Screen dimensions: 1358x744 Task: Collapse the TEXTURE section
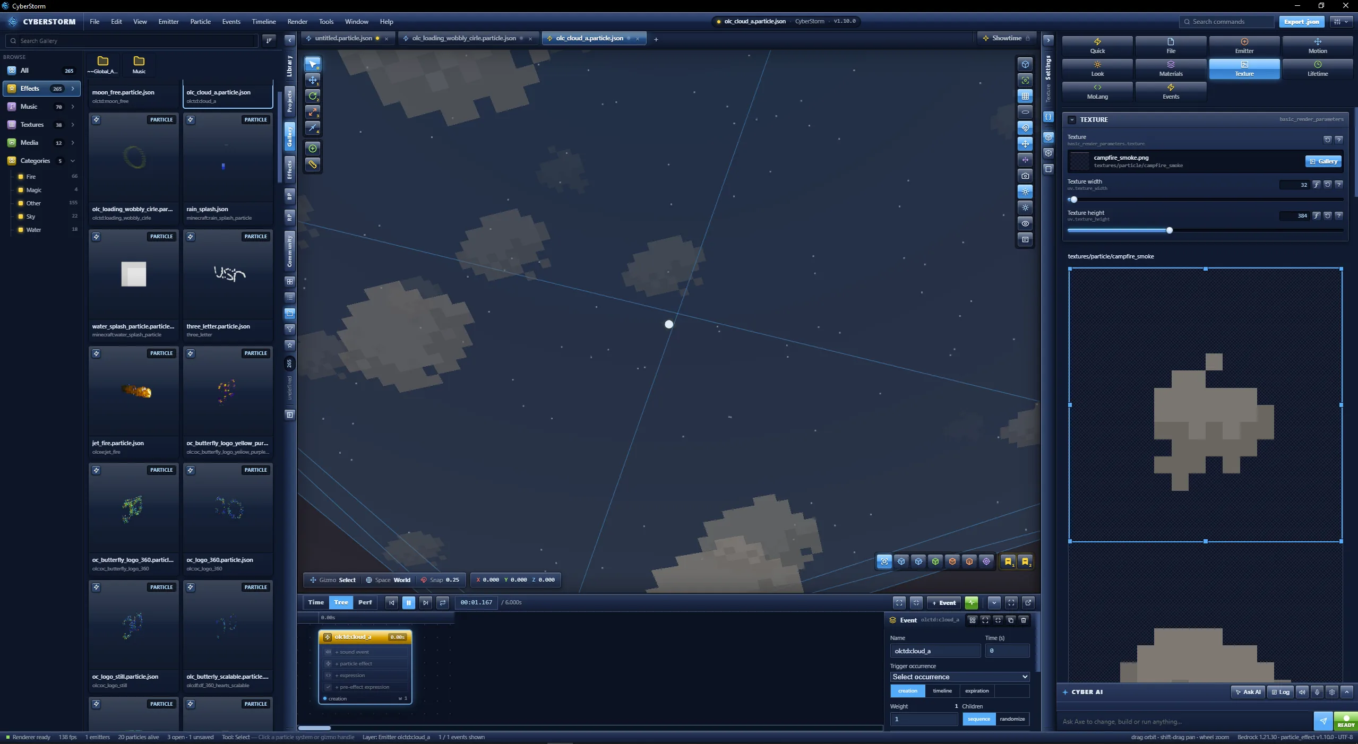[x=1071, y=120]
